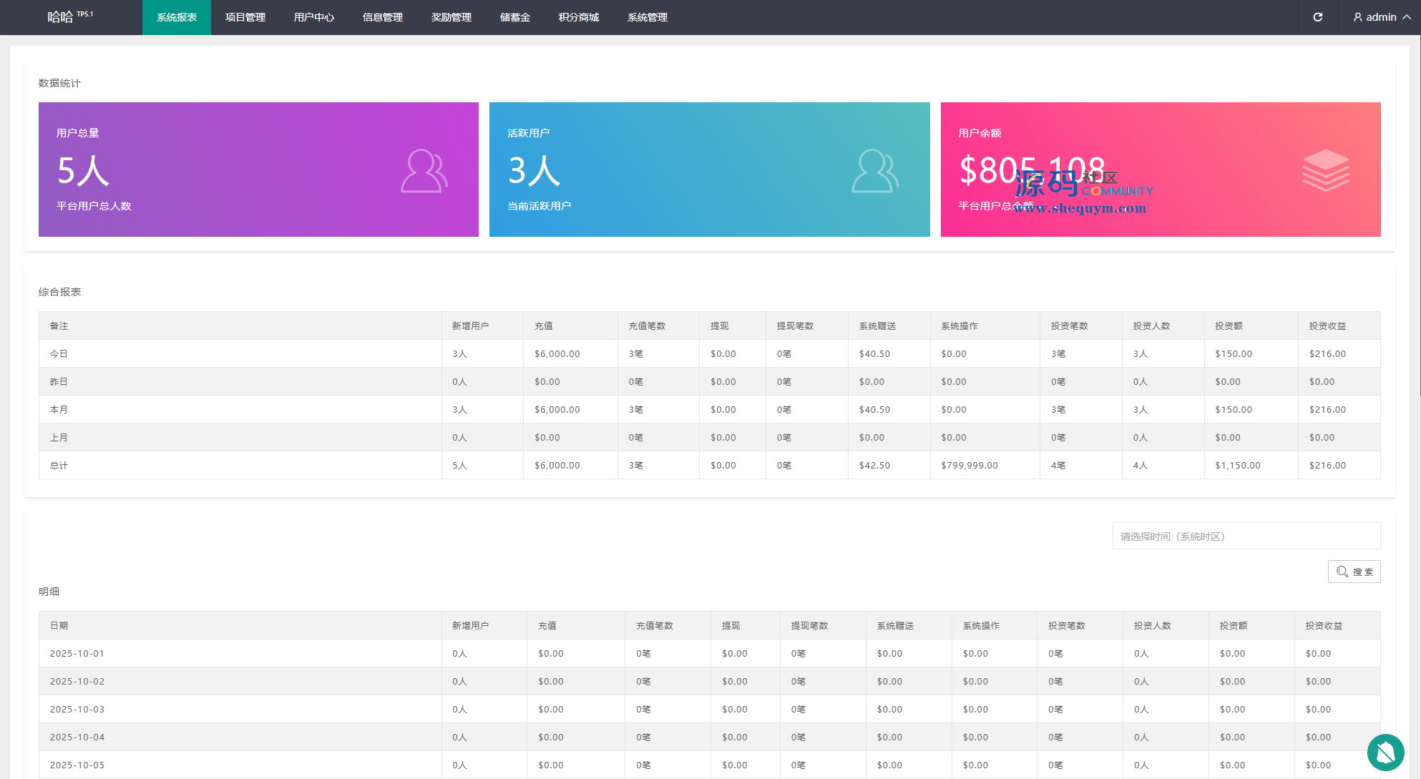The image size is (1421, 779).
Task: Click the admin user profile icon
Action: coord(1357,17)
